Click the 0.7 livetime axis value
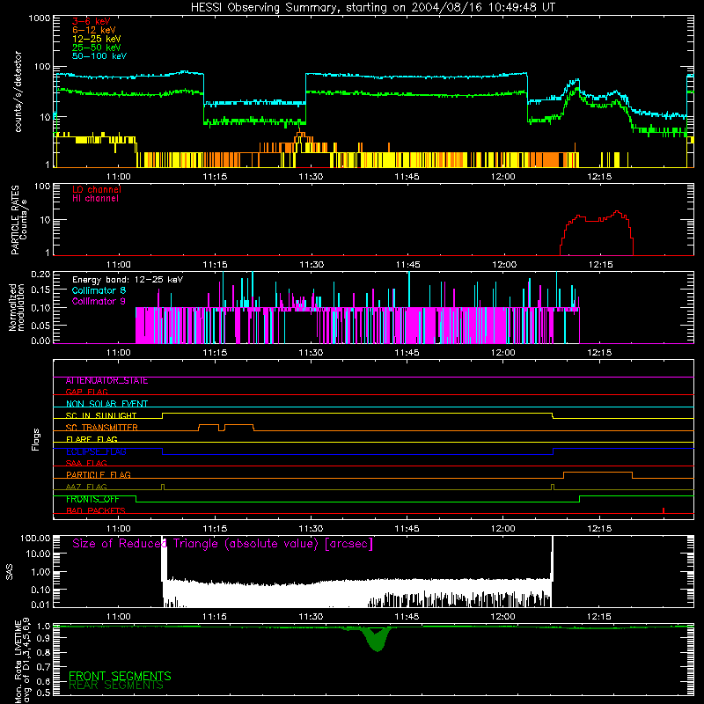704x704 pixels. pos(44,667)
